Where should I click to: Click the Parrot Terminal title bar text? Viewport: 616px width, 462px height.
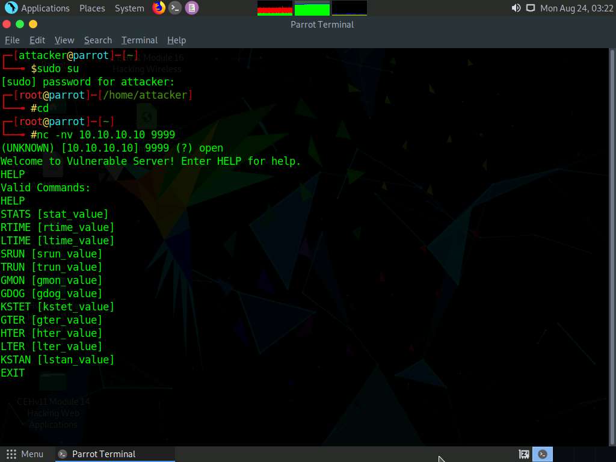pyautogui.click(x=322, y=24)
